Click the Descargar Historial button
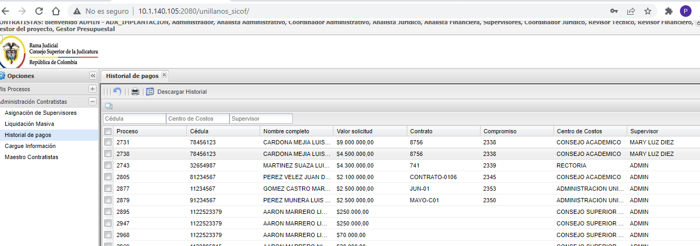Viewport: 700px width, 246px height. pyautogui.click(x=181, y=92)
